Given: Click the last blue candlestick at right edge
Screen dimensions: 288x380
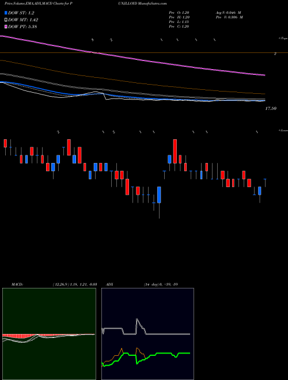Looking at the screenshot, I should 260,191.
